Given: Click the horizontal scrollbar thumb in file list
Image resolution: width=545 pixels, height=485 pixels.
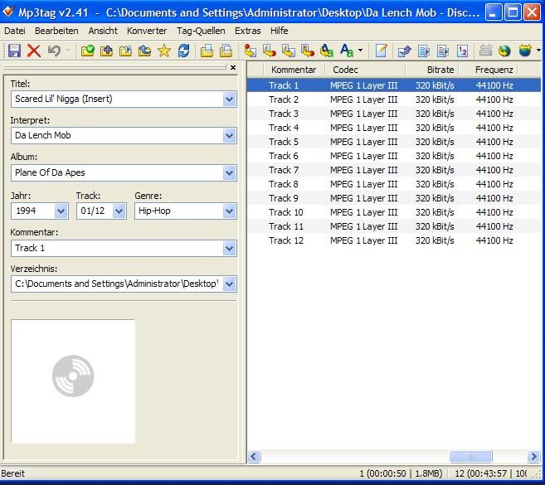Looking at the screenshot, I should click(470, 457).
